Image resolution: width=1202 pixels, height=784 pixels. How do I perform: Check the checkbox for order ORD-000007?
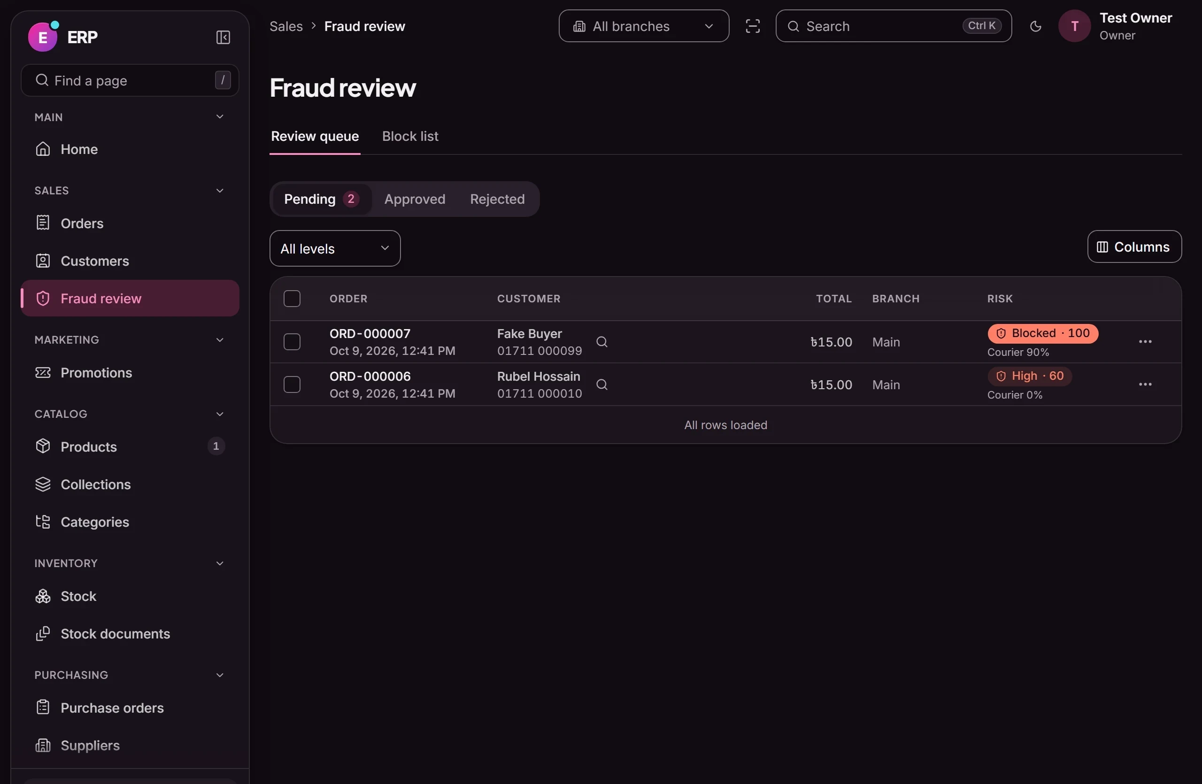[x=292, y=342]
